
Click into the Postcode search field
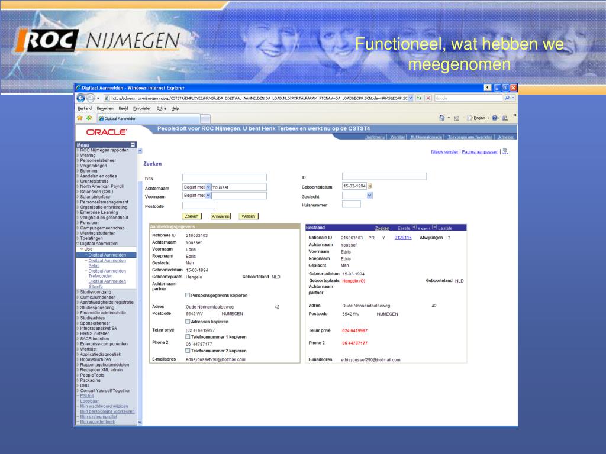[199, 206]
